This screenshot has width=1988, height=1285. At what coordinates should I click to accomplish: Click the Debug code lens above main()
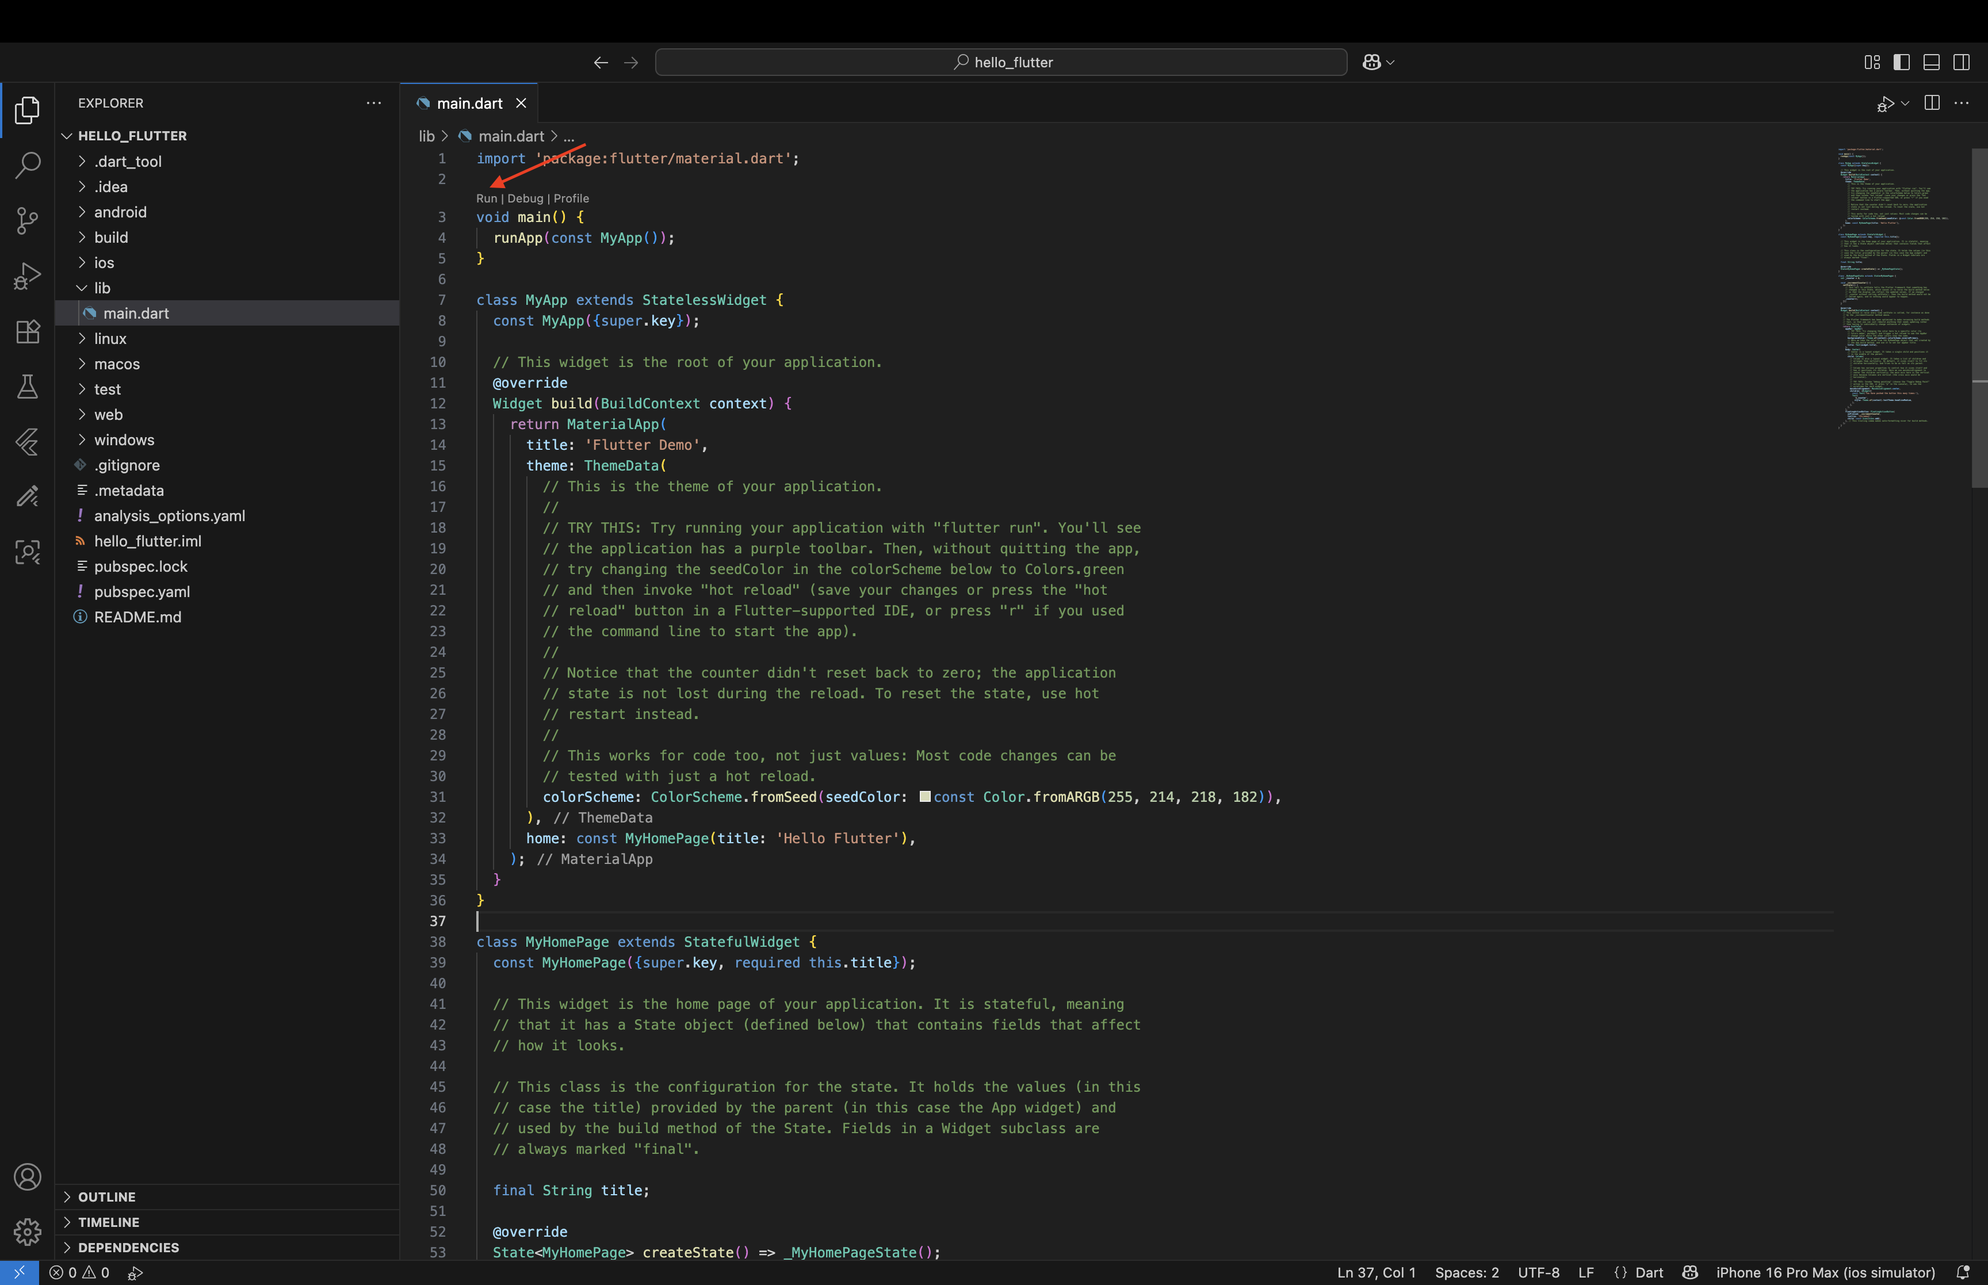pyautogui.click(x=525, y=198)
